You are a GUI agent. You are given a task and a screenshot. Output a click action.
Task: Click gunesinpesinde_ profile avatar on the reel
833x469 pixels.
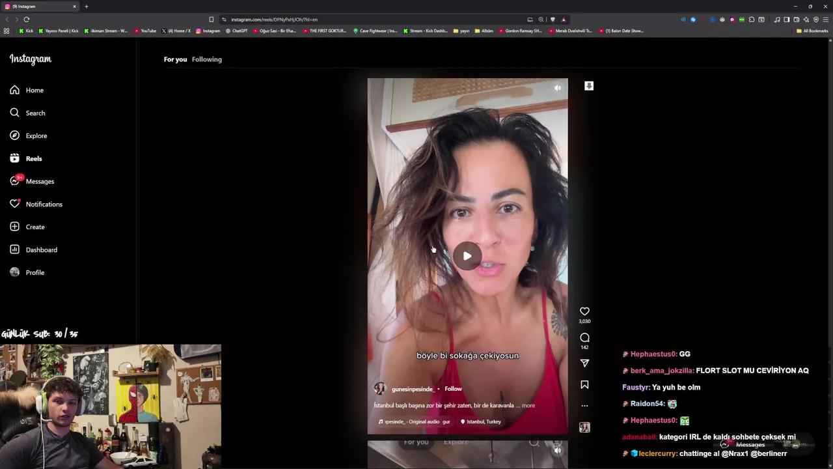tap(380, 388)
